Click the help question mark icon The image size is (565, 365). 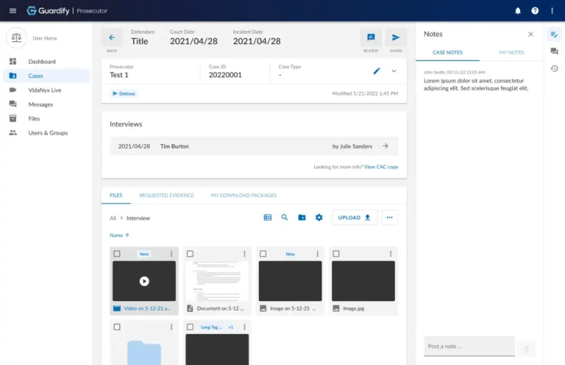click(x=535, y=10)
